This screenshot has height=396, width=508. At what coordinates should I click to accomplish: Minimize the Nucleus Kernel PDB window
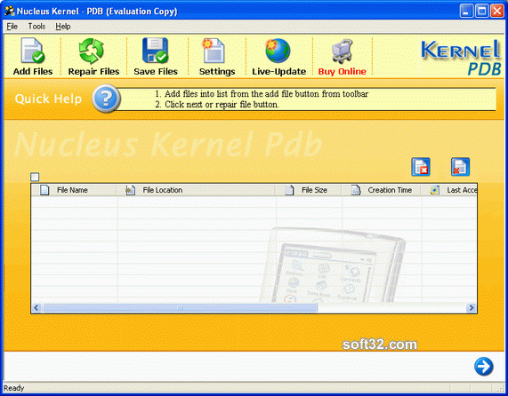coord(466,11)
